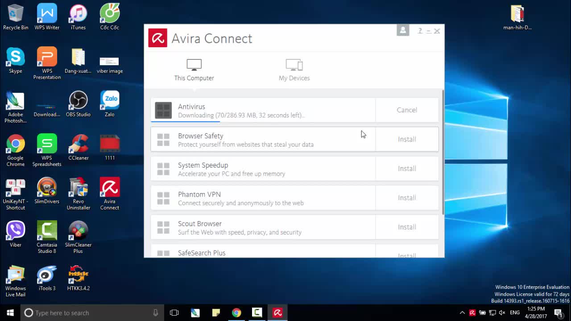
Task: Unmute the volume tray icon
Action: [502, 313]
